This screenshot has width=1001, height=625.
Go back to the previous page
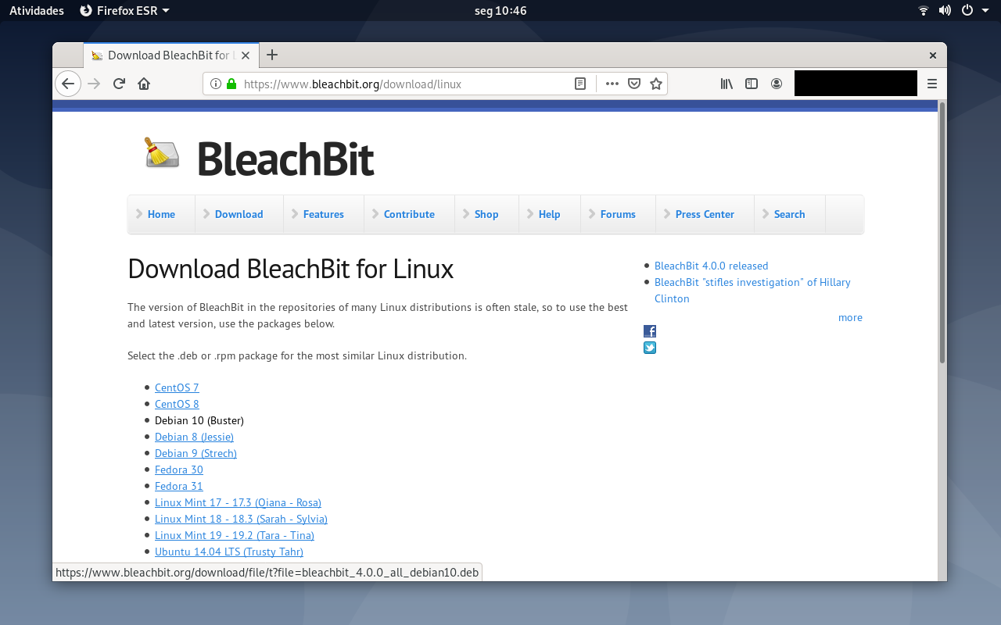68,84
